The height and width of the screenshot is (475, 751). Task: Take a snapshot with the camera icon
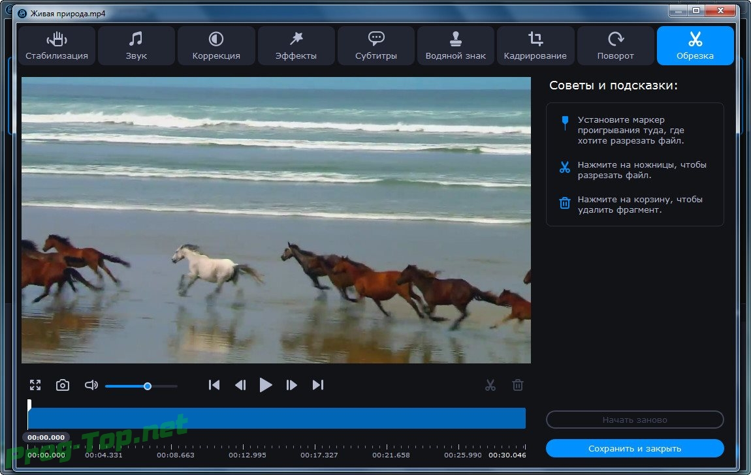click(x=63, y=385)
